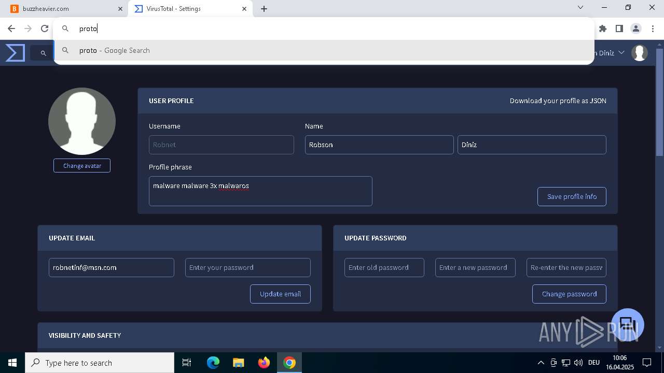The height and width of the screenshot is (373, 664).
Task: Click the Username field showing Robnet
Action: (222, 145)
